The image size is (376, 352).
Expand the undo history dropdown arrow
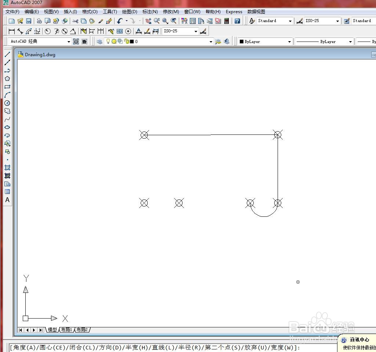[x=127, y=21]
